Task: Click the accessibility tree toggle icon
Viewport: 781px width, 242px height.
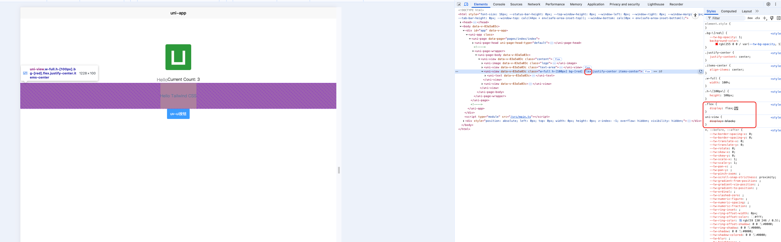Action: pyautogui.click(x=695, y=15)
